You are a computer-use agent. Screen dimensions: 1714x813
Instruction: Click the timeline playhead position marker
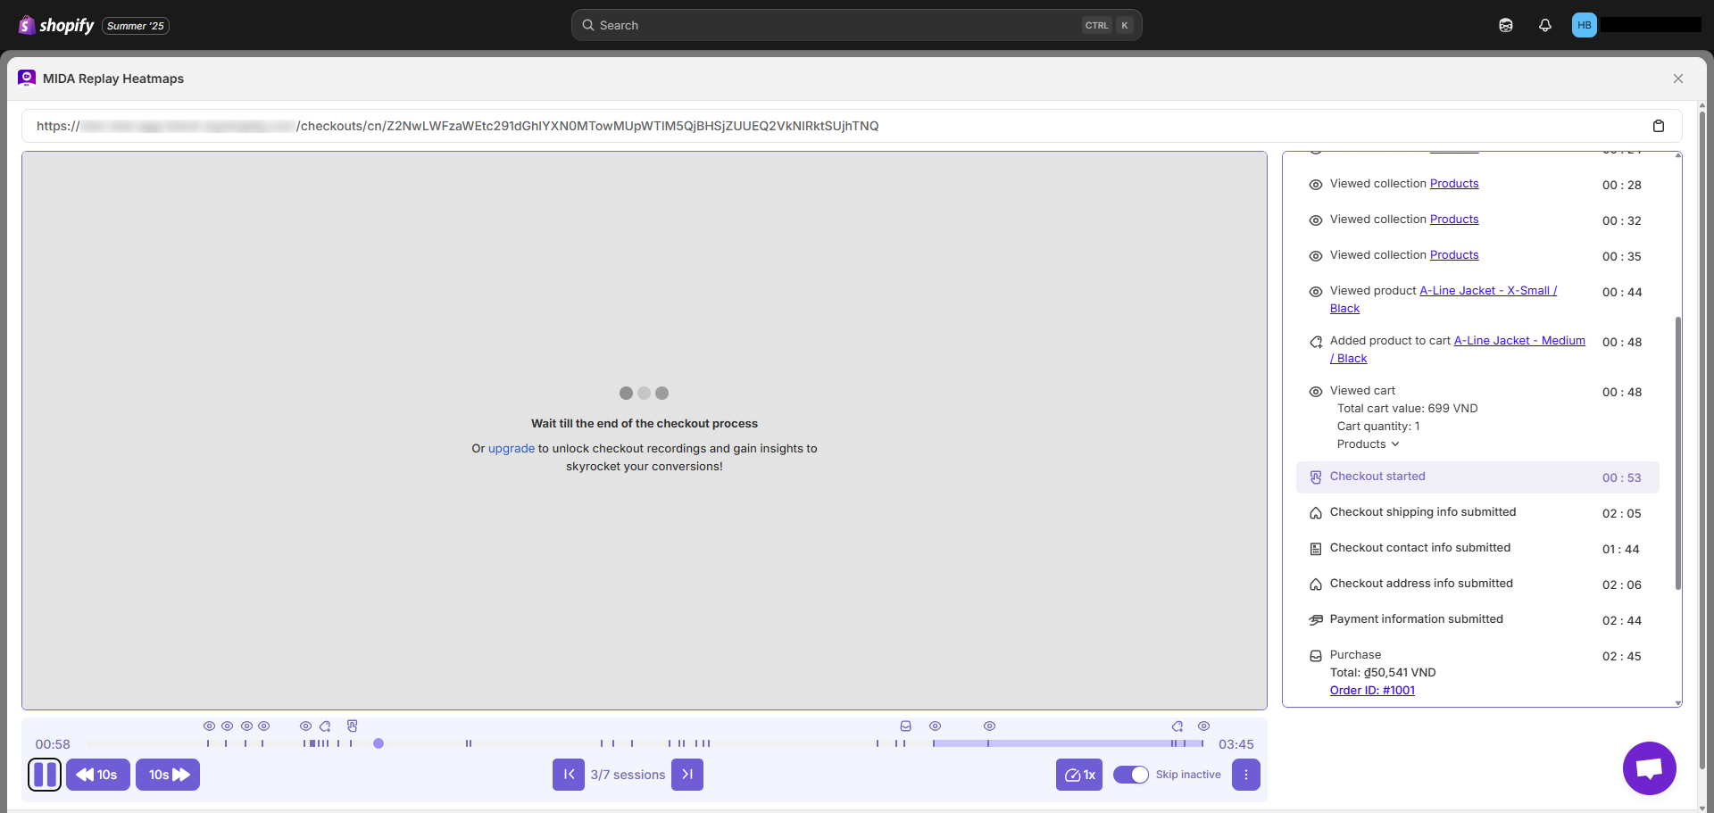[379, 743]
